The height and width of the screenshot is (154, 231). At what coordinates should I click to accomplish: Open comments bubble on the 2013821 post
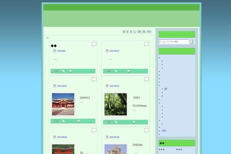pos(146,79)
